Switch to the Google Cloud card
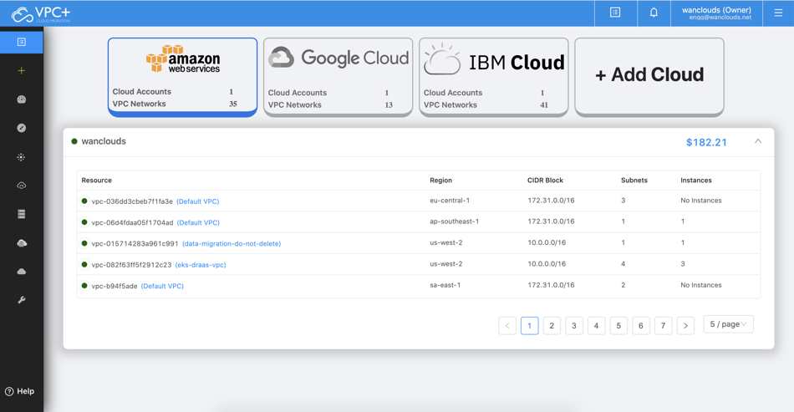The height and width of the screenshot is (412, 794). [338, 76]
